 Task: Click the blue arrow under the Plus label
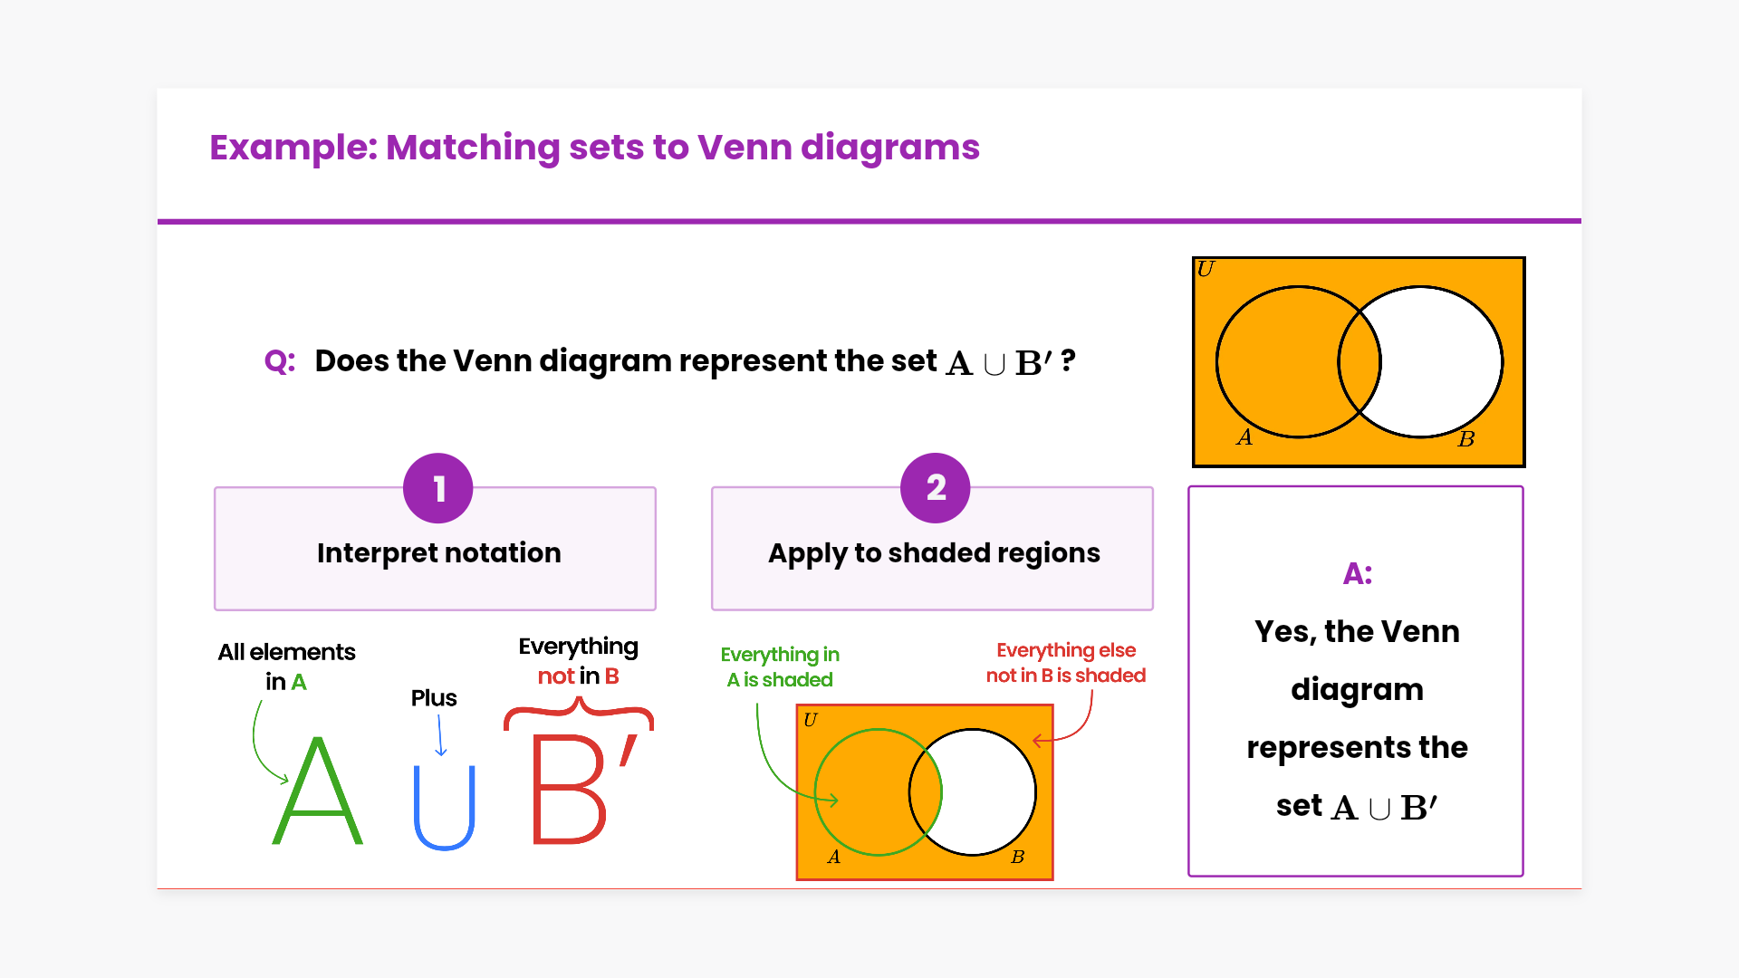(440, 734)
